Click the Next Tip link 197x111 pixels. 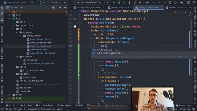click(x=182, y=57)
